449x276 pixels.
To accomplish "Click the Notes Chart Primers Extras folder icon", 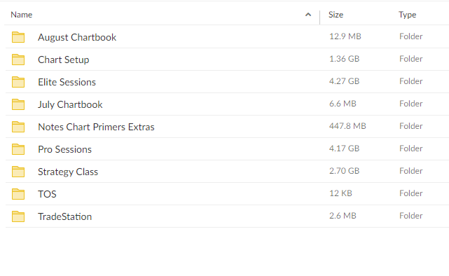I will [x=18, y=127].
